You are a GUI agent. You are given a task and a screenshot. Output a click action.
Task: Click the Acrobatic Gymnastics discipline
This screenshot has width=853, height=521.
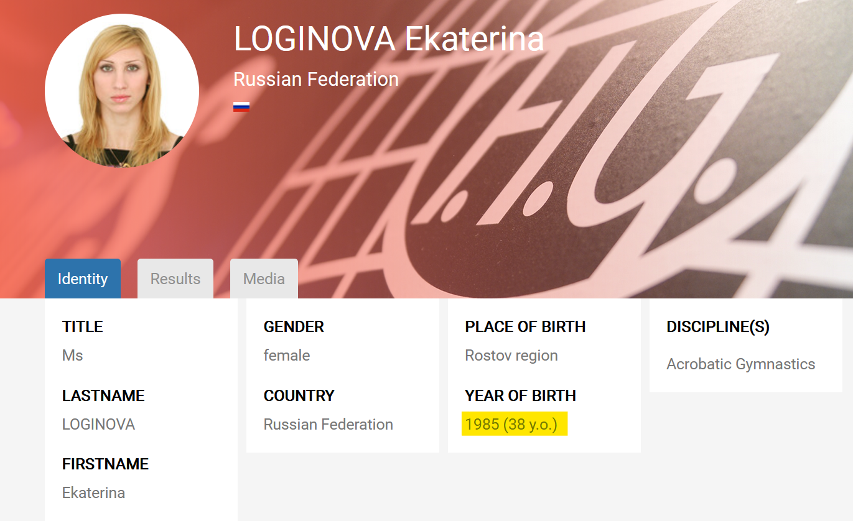coord(740,364)
